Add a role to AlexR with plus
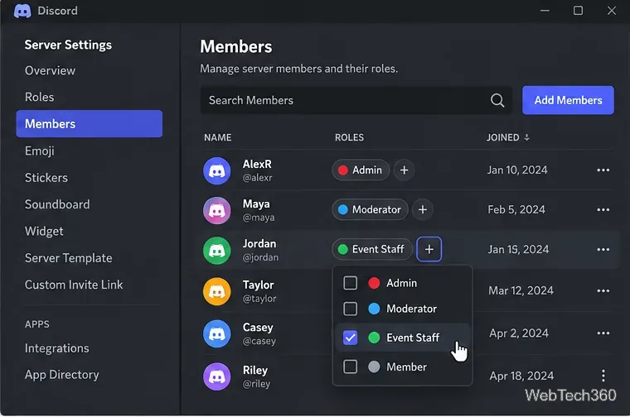 pyautogui.click(x=404, y=170)
